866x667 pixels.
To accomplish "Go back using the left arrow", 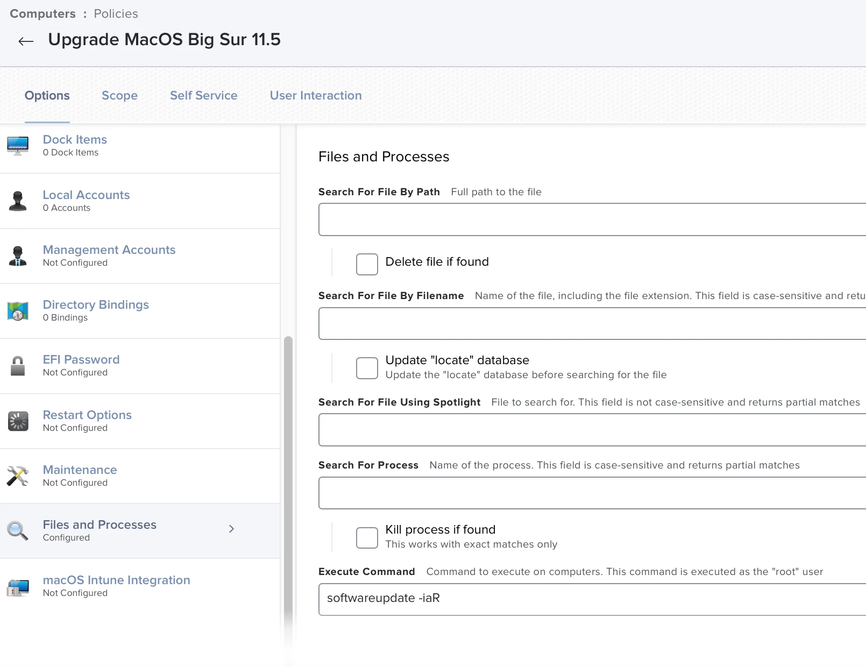I will point(26,41).
